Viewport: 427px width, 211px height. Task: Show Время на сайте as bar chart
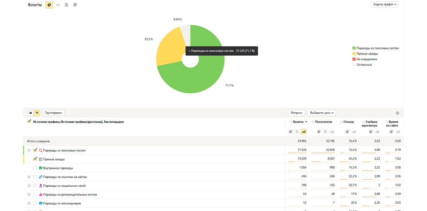point(398,132)
